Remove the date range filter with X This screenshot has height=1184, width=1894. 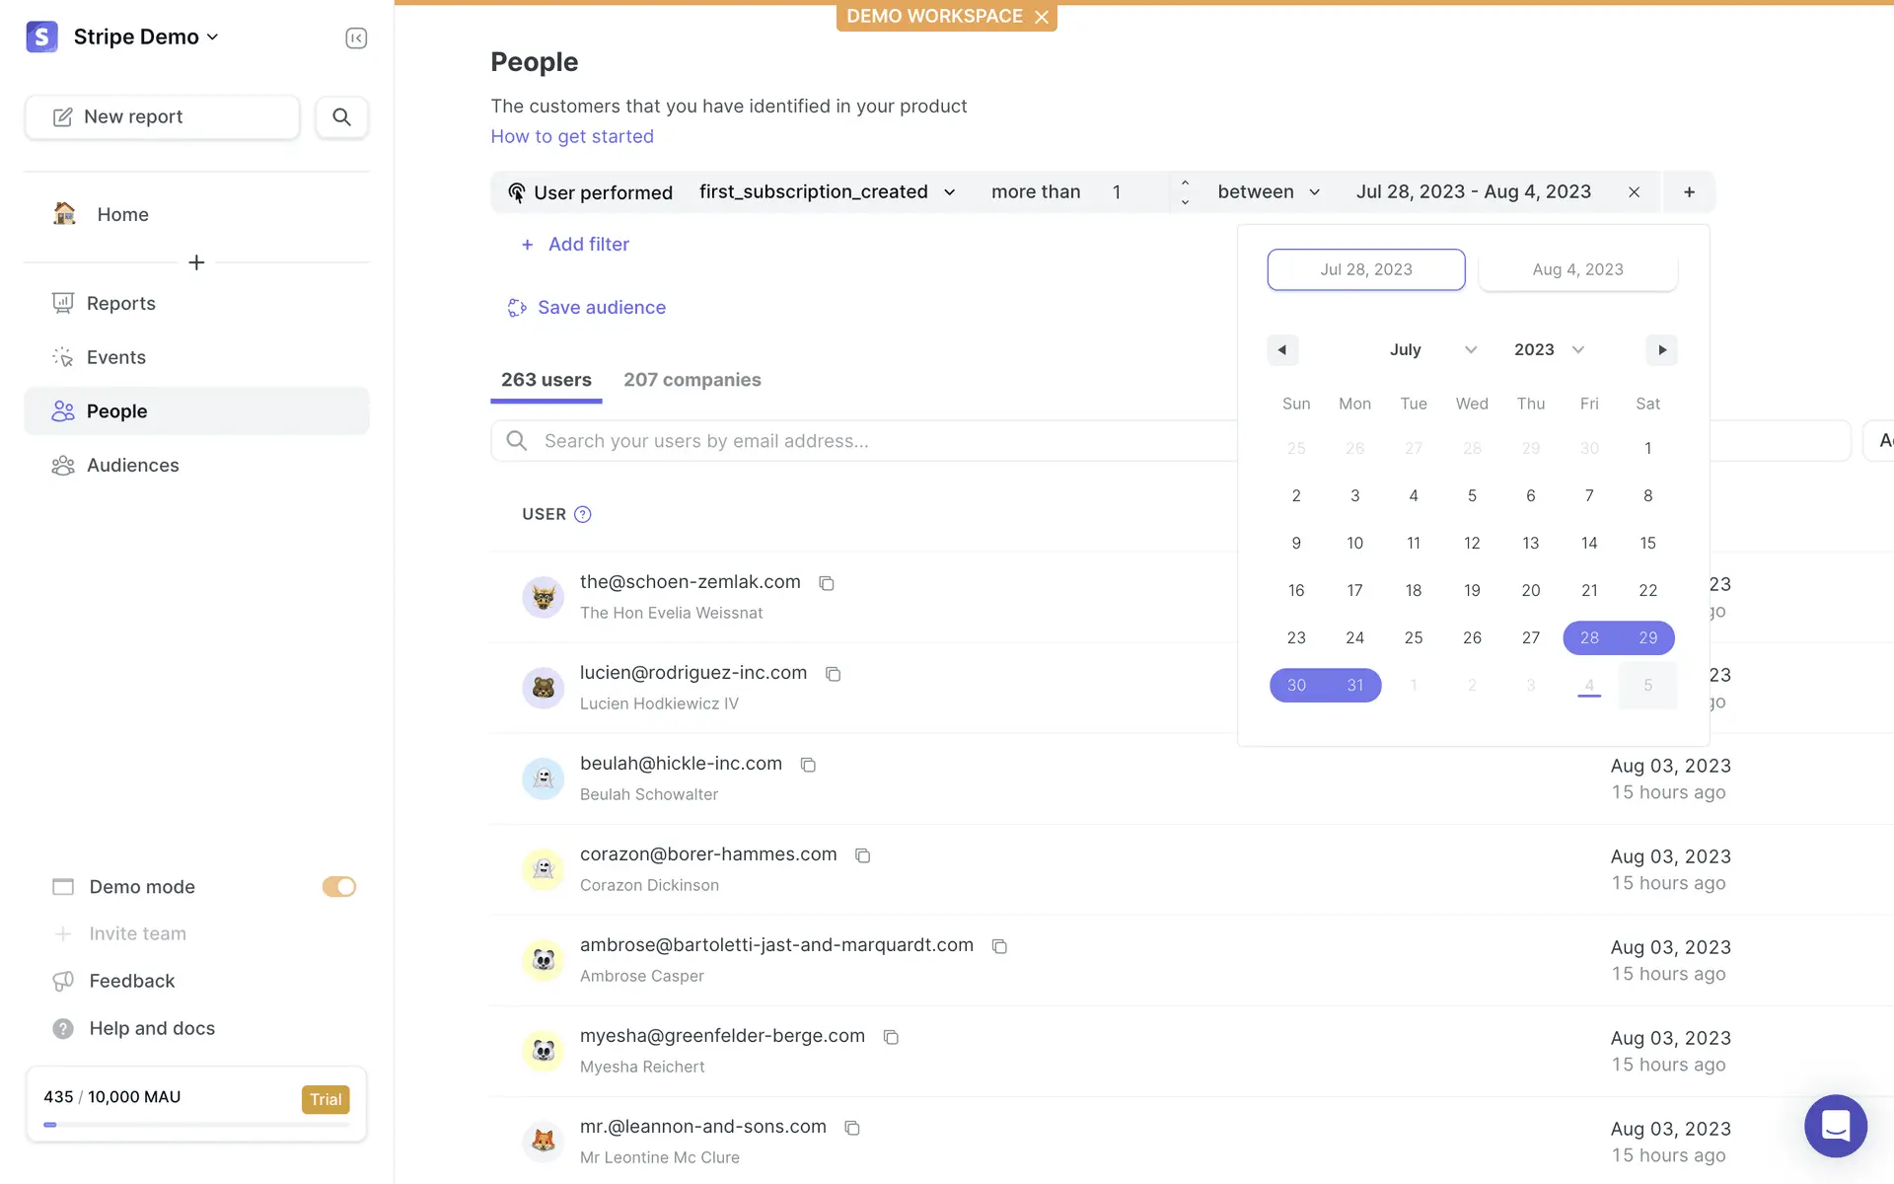pos(1634,192)
